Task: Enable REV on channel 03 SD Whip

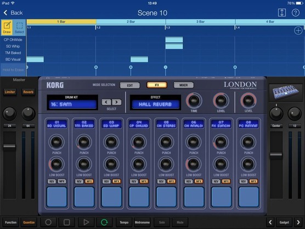Action: tap(106, 181)
